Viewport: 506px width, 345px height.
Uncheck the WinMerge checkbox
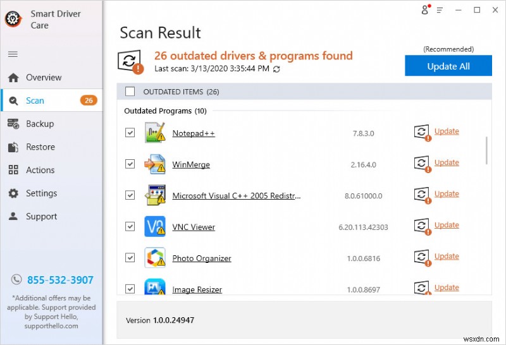(130, 164)
